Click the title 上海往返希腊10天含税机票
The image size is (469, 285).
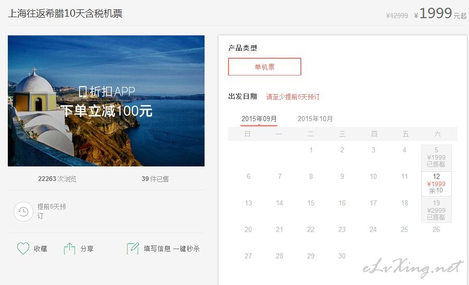pos(65,14)
